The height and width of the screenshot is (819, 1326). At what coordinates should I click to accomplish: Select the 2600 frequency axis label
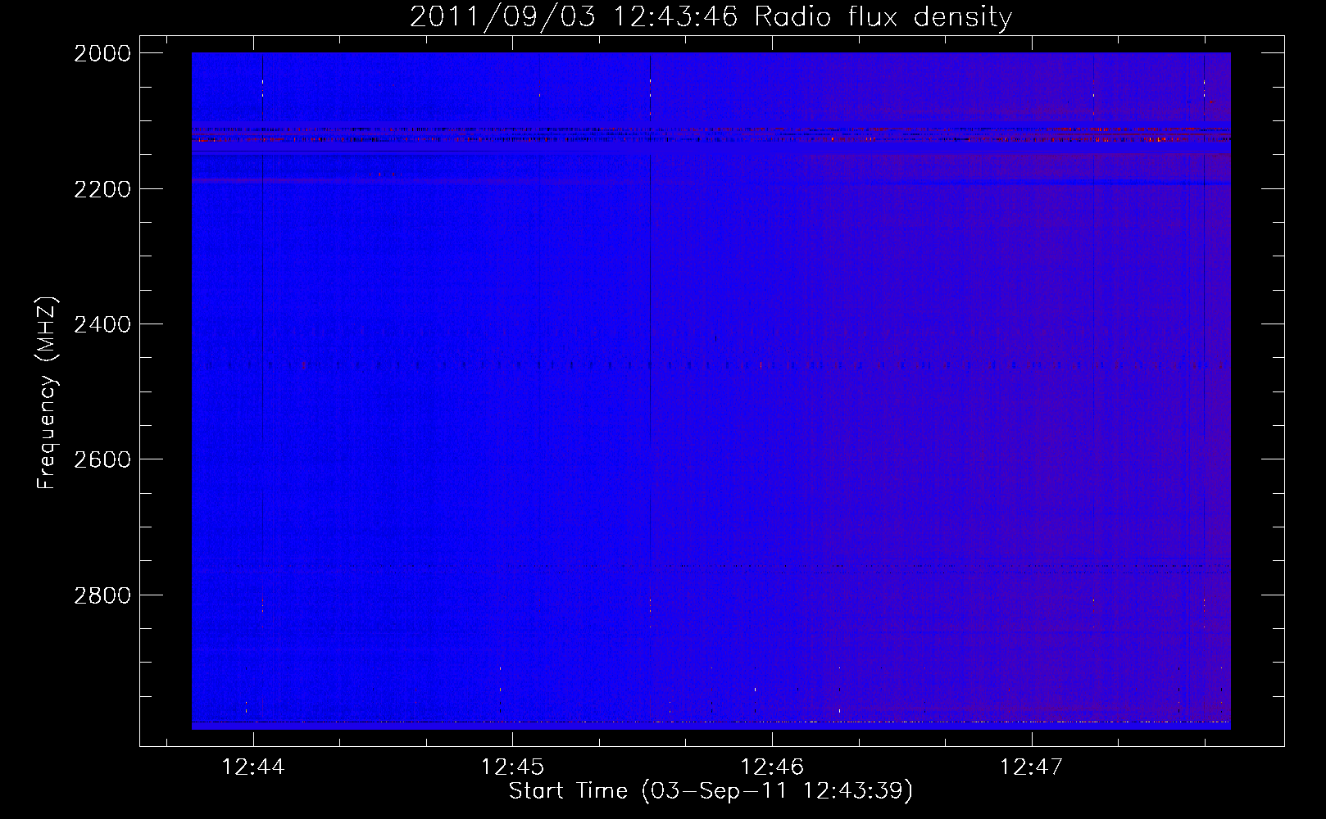[x=102, y=459]
